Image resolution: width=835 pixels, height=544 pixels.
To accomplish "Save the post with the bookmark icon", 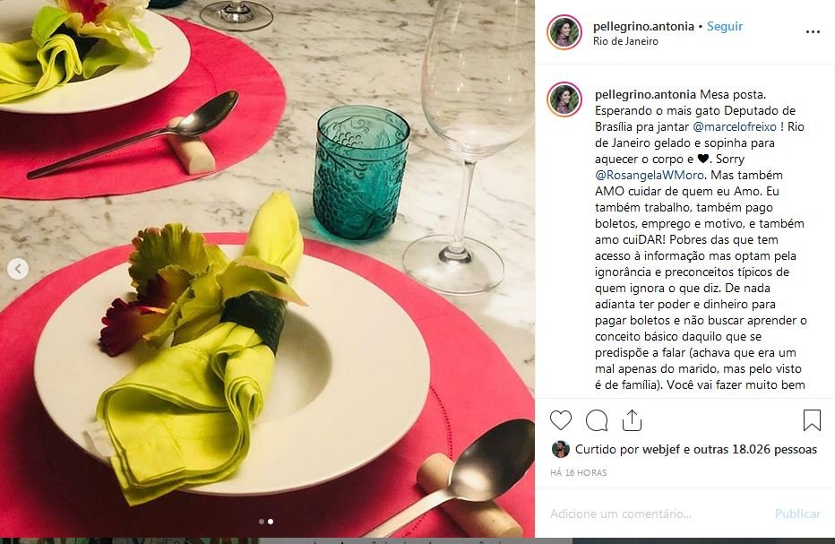I will (812, 419).
